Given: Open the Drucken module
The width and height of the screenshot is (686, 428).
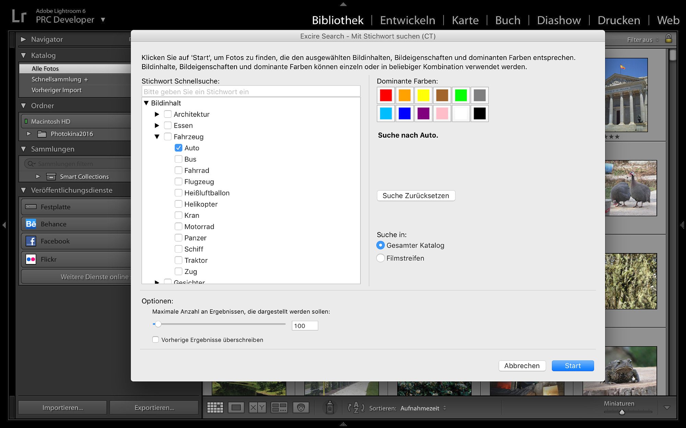Looking at the screenshot, I should tap(619, 20).
